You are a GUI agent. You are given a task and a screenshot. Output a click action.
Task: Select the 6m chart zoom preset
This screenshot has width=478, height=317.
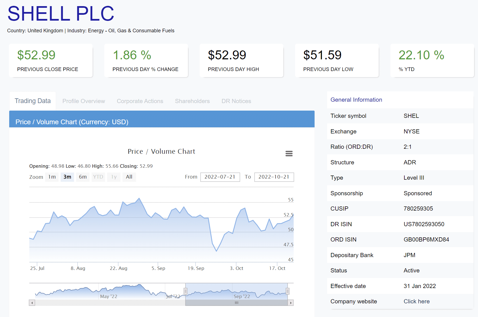pos(83,177)
